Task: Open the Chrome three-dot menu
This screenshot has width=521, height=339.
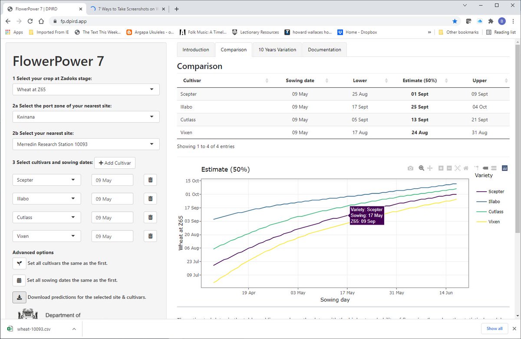Action: pyautogui.click(x=513, y=21)
